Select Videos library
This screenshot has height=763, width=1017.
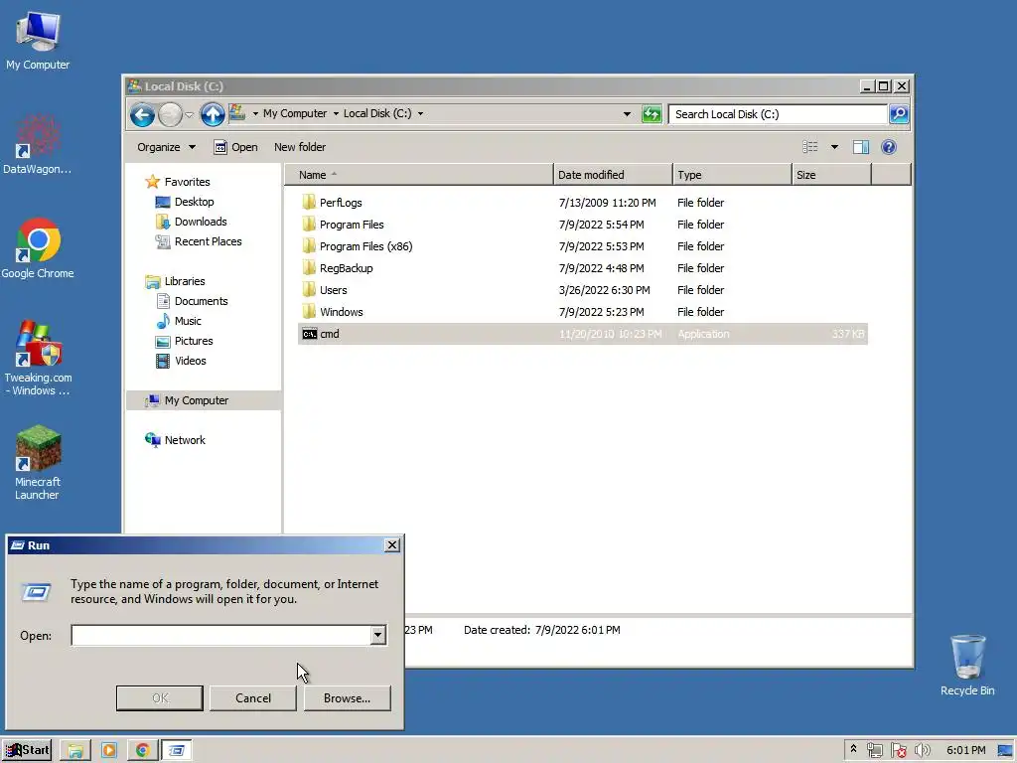click(181, 361)
